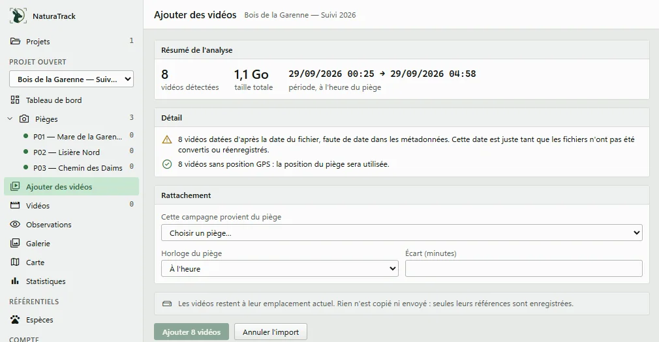Click the Galerie picture icon
The width and height of the screenshot is (659, 342).
[15, 243]
